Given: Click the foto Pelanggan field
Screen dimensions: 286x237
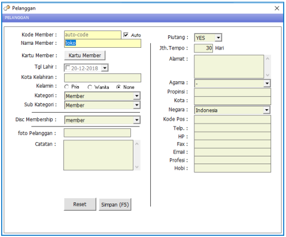Looking at the screenshot, I should click(98, 133).
